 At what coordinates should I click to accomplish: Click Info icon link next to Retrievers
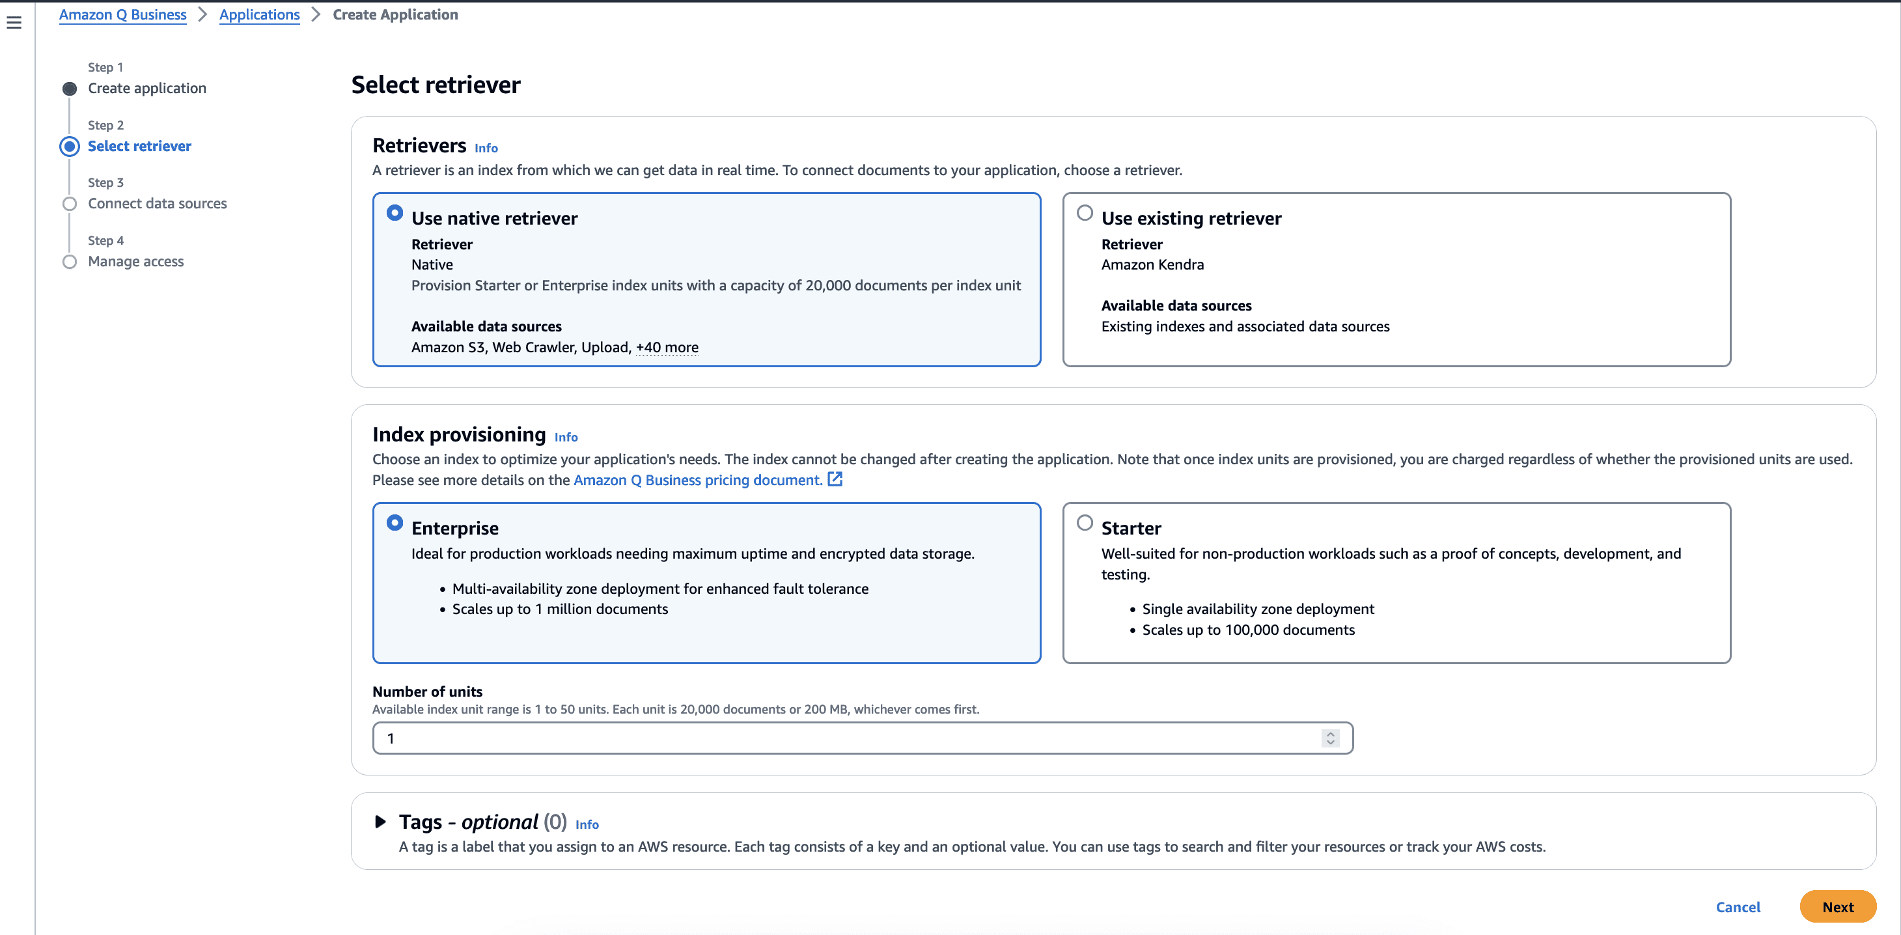[x=486, y=148]
